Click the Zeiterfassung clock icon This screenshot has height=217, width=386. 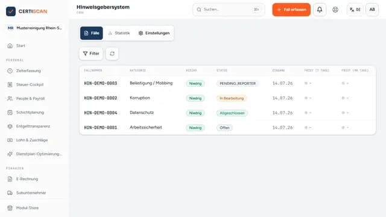tap(10, 71)
